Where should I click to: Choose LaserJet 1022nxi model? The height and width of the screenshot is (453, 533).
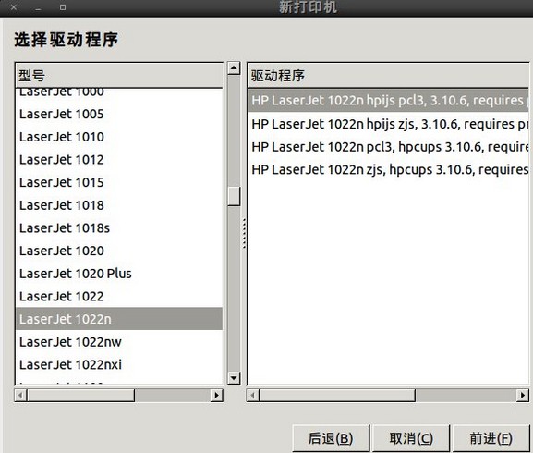119,365
